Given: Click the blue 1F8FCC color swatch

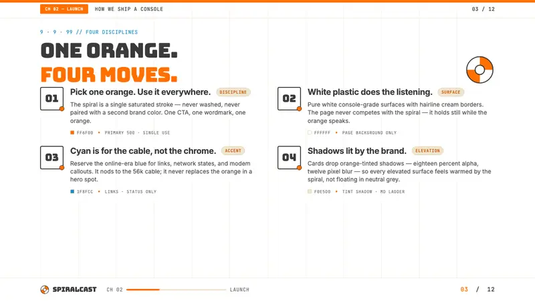Looking at the screenshot, I should click(72, 191).
